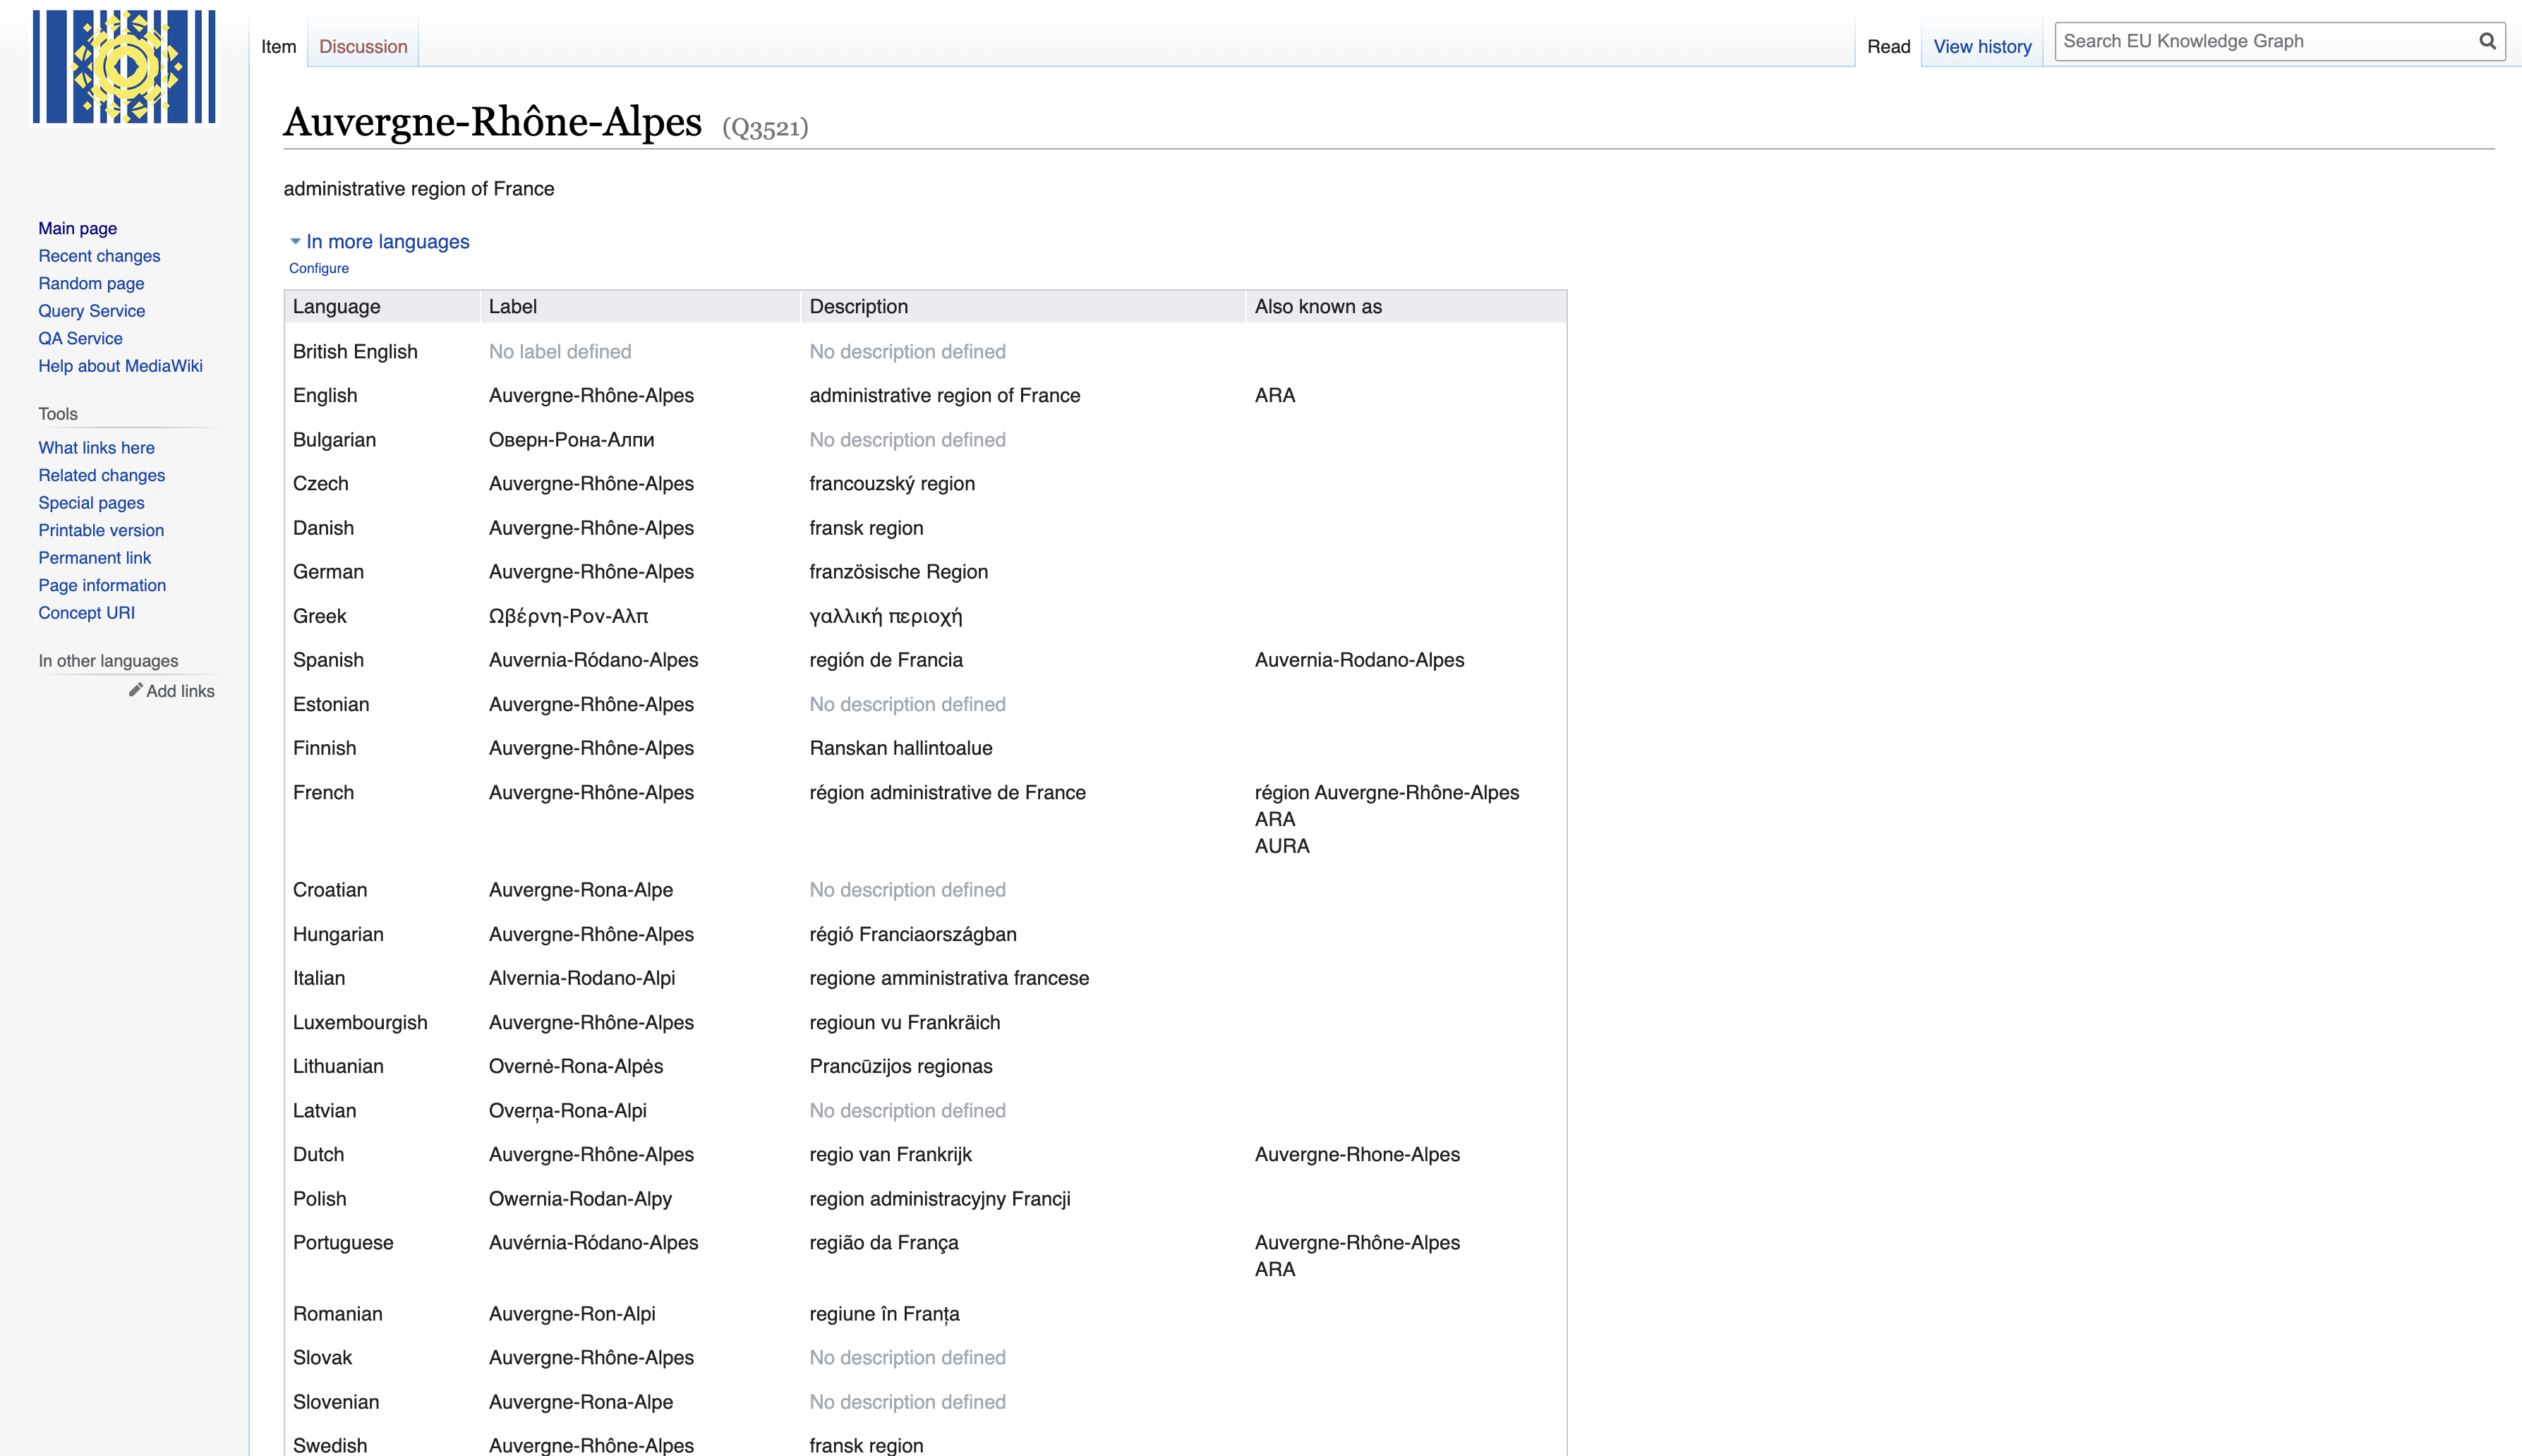Click Italian label 'Alvernia-Rodano-Alpi'

coord(582,978)
